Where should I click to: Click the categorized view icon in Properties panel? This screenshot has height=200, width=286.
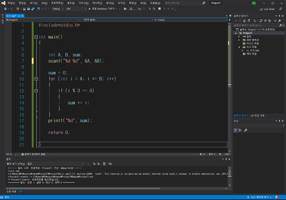click(236, 130)
